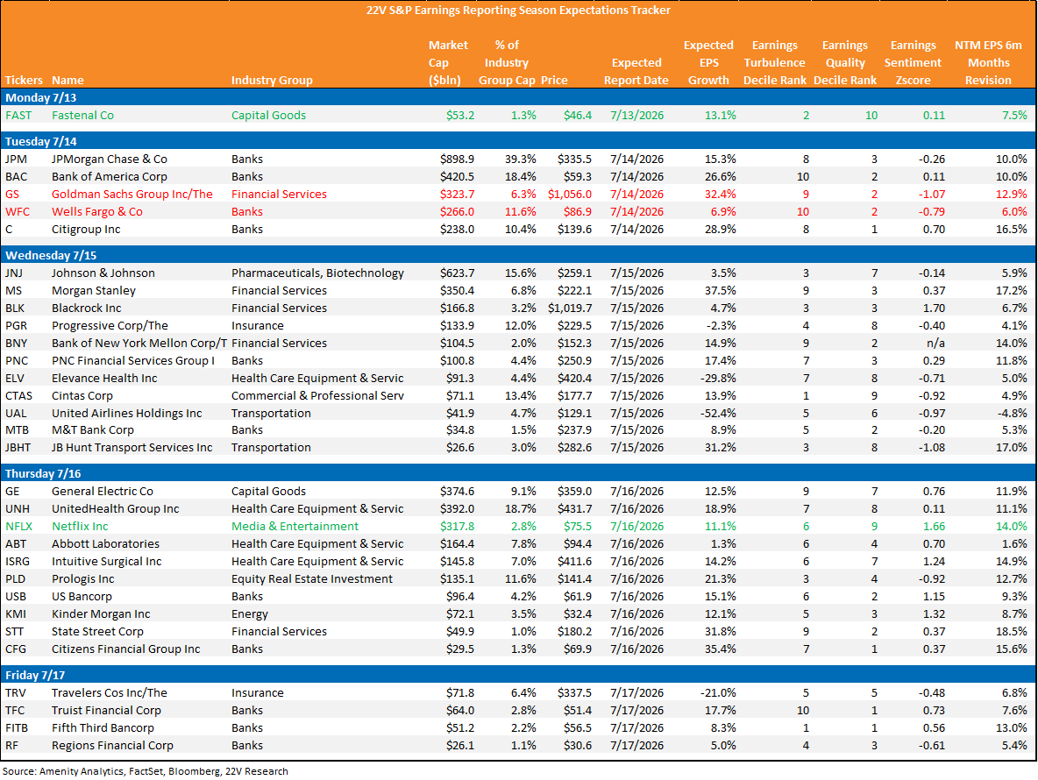This screenshot has height=780, width=1038.
Task: Select the 'Wednesday 7/15' section header
Action: coord(518,255)
